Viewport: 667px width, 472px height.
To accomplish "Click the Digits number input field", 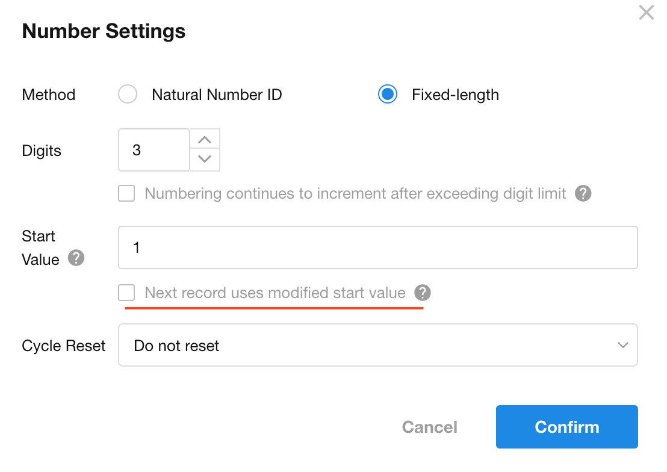I will 154,150.
